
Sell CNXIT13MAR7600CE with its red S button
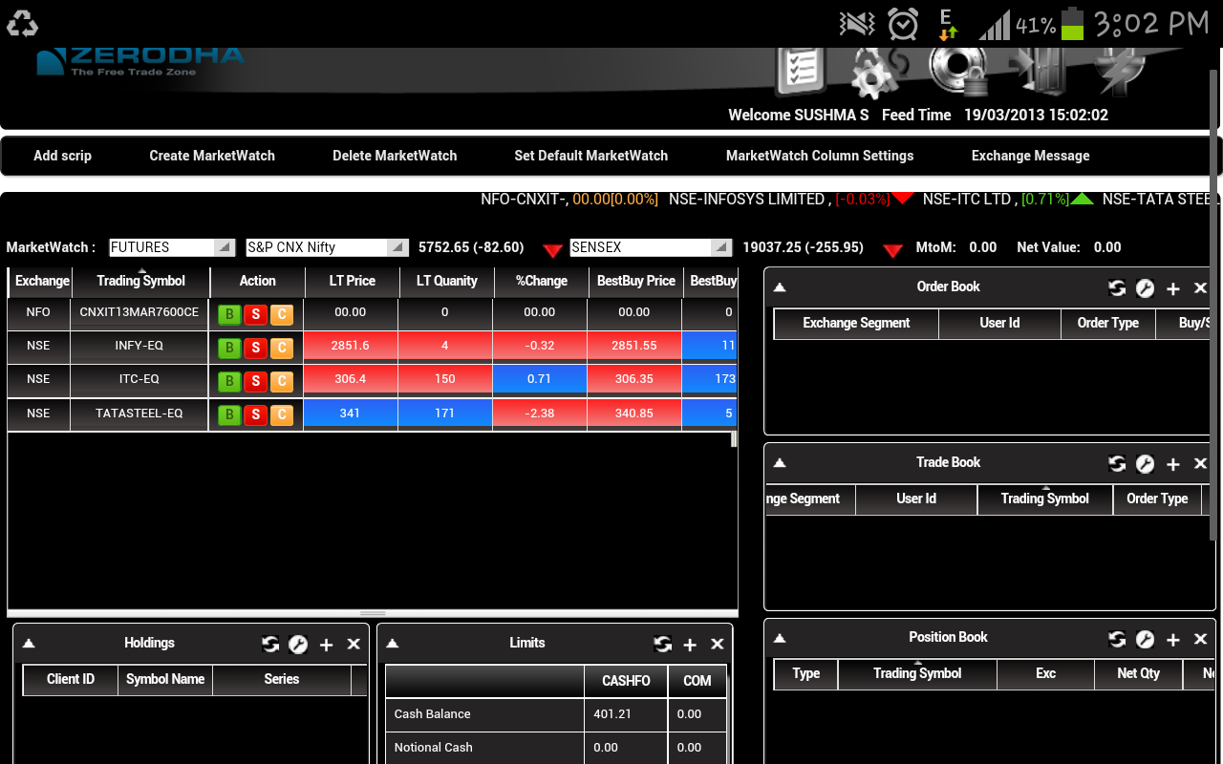tap(255, 314)
